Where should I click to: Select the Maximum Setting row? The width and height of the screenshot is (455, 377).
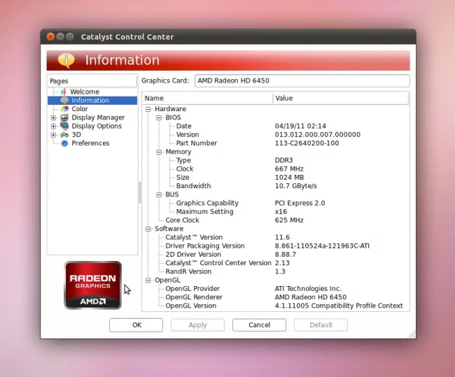click(276, 212)
